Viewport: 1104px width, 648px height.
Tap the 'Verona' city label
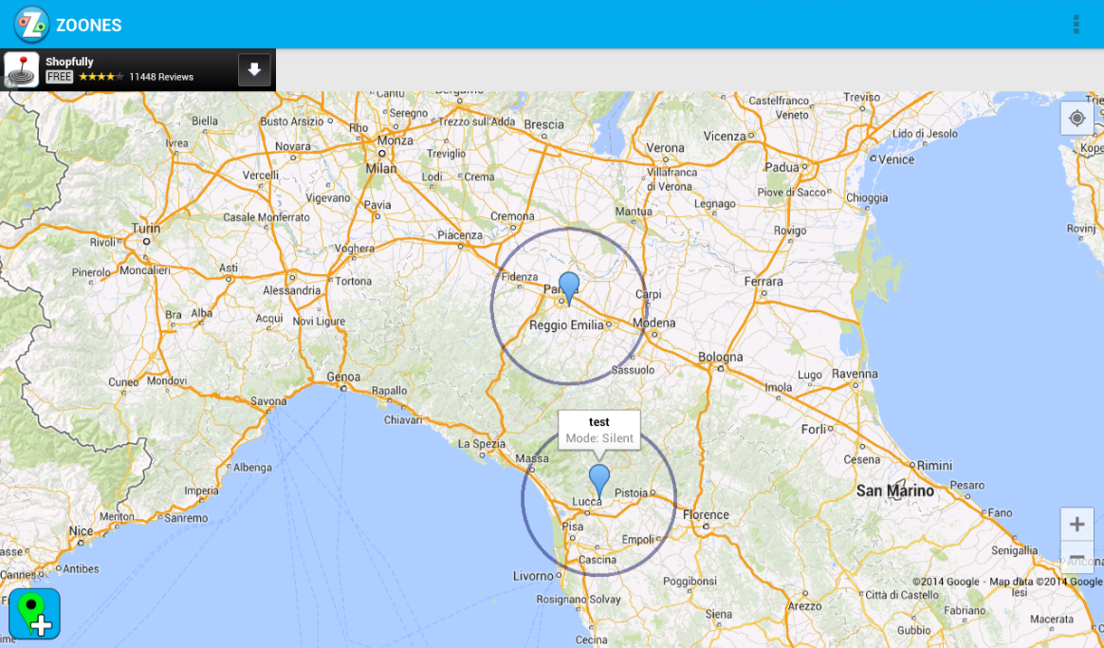(665, 148)
